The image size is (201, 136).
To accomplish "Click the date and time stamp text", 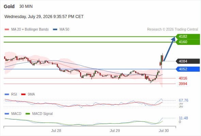I will click(44, 17).
